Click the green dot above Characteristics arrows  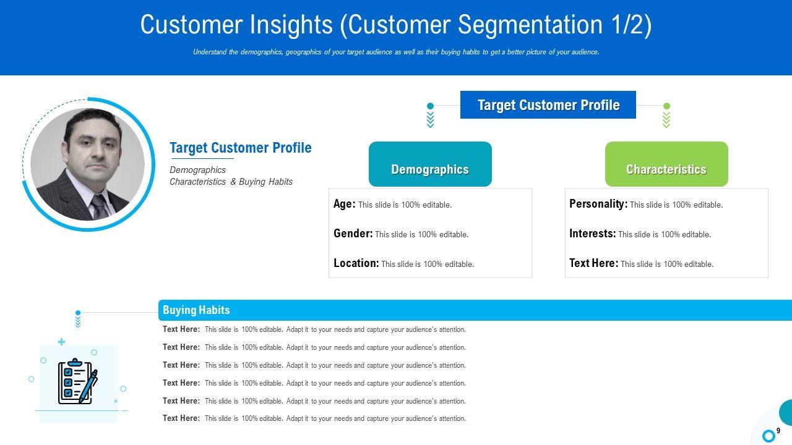tap(666, 106)
